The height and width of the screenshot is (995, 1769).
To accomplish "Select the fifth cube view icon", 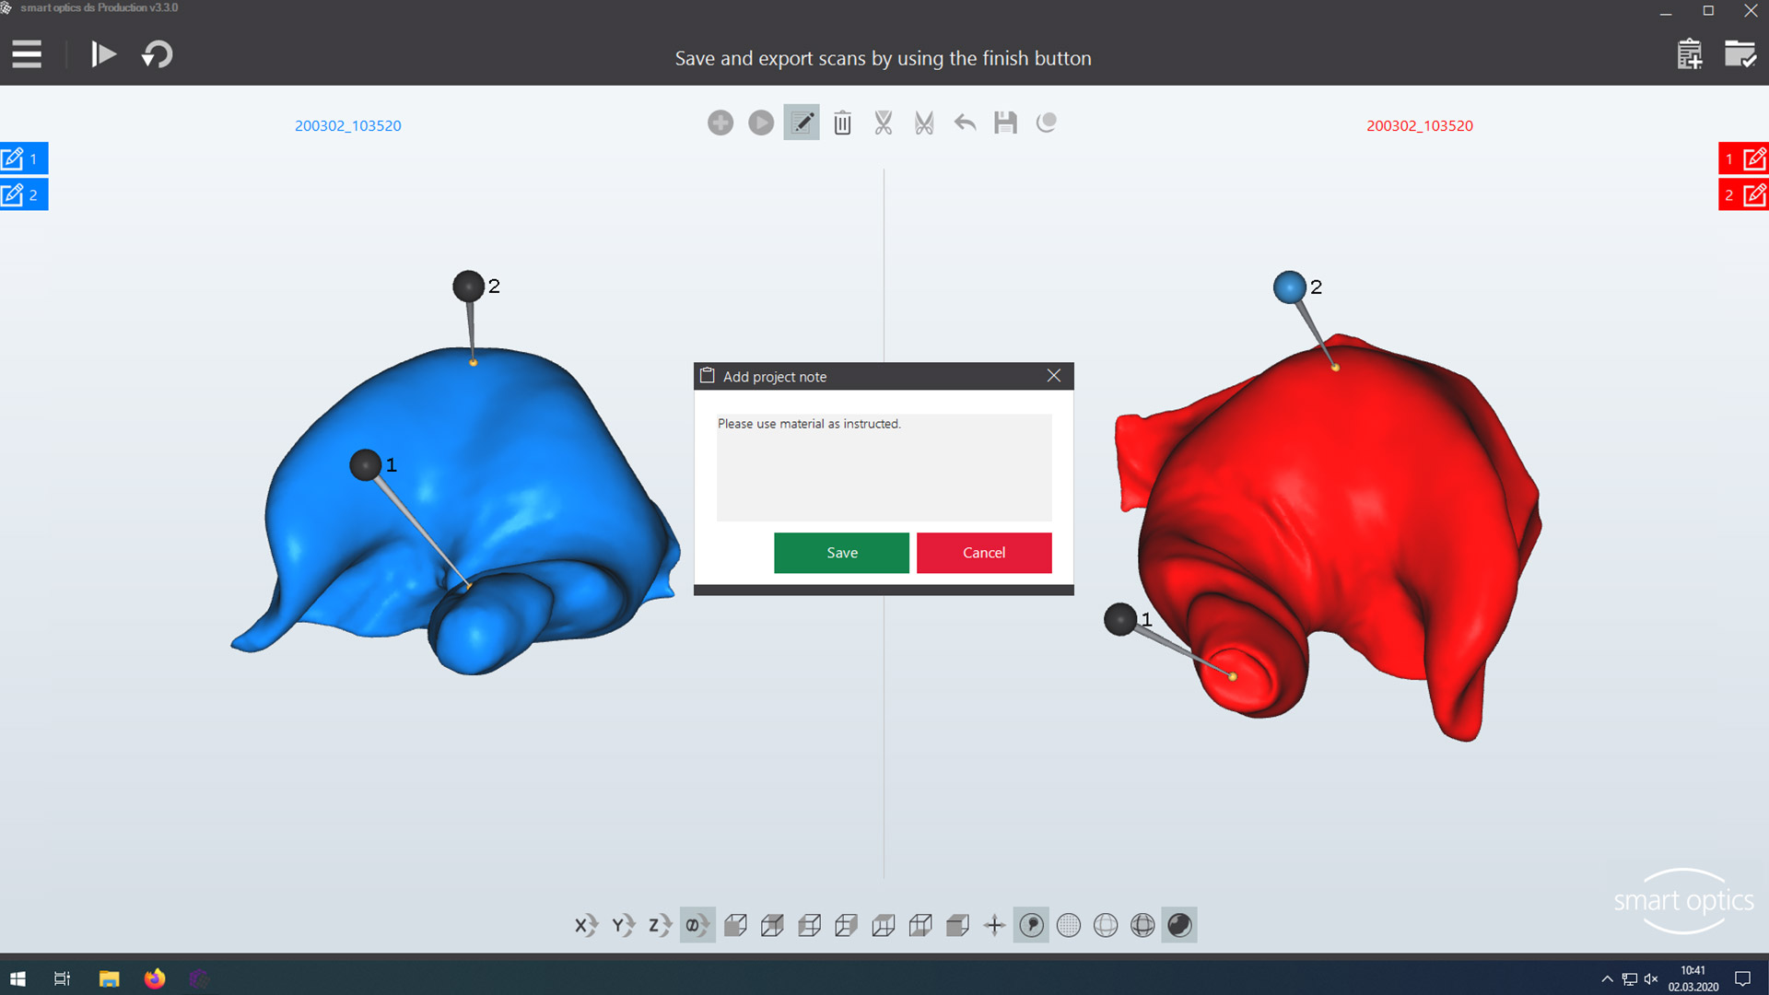I will coord(883,925).
